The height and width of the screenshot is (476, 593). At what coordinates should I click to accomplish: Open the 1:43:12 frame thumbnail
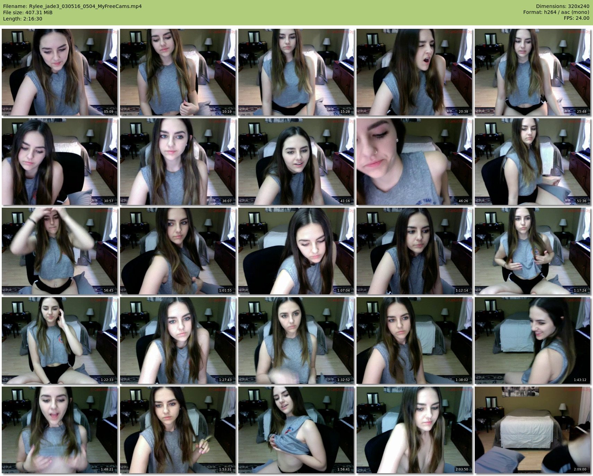[x=533, y=340]
